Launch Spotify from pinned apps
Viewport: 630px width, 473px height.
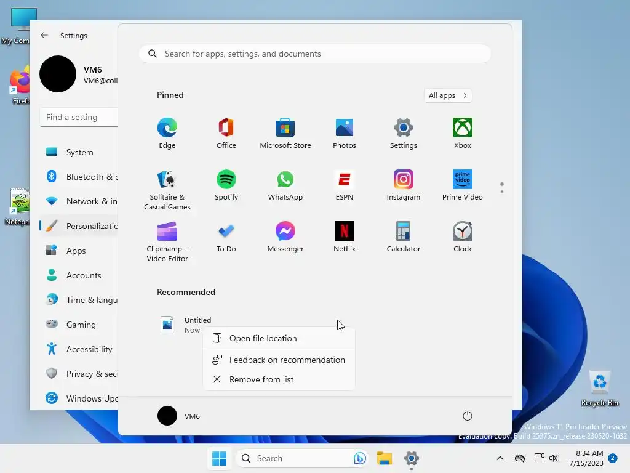point(226,185)
